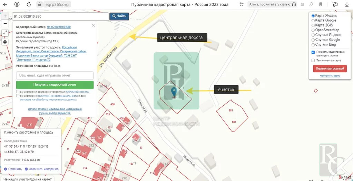Click the cadastral number search field
Image resolution: width=353 pixels, height=181 pixels.
61,17
